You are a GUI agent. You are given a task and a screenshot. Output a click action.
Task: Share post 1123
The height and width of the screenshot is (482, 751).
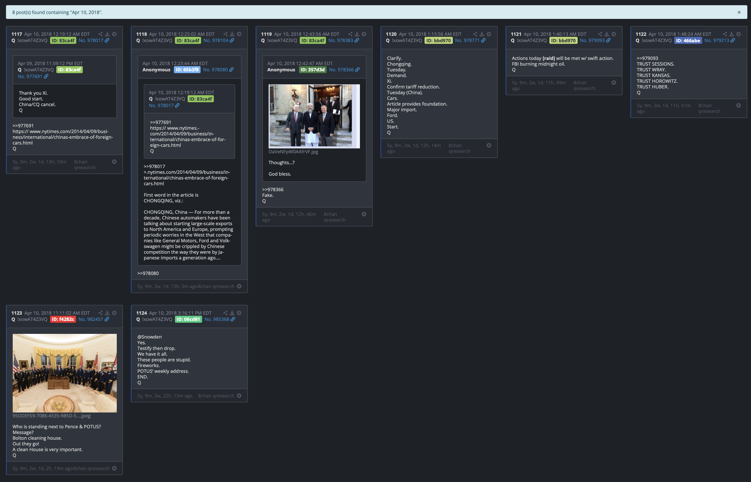[x=100, y=313]
